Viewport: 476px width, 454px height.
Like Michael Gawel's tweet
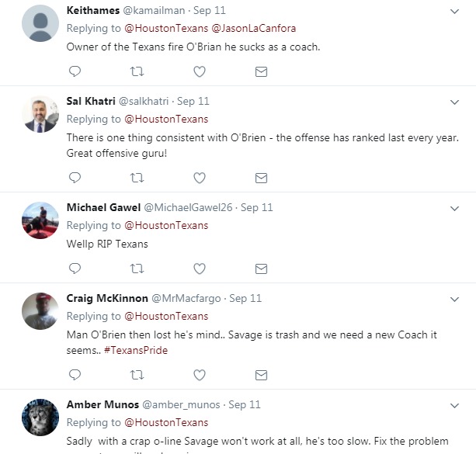tap(200, 269)
